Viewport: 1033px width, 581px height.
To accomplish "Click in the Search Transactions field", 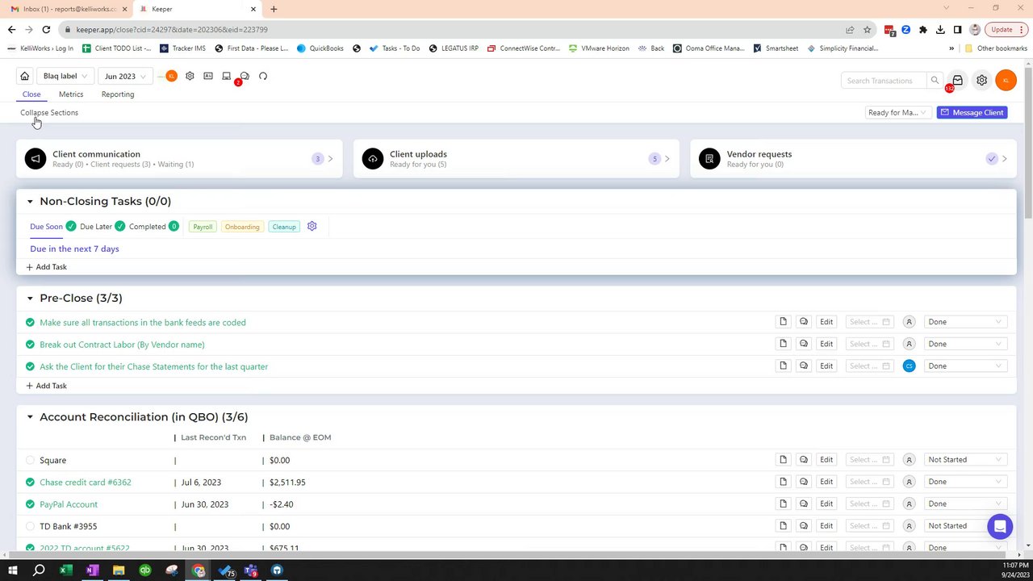I will pyautogui.click(x=884, y=81).
